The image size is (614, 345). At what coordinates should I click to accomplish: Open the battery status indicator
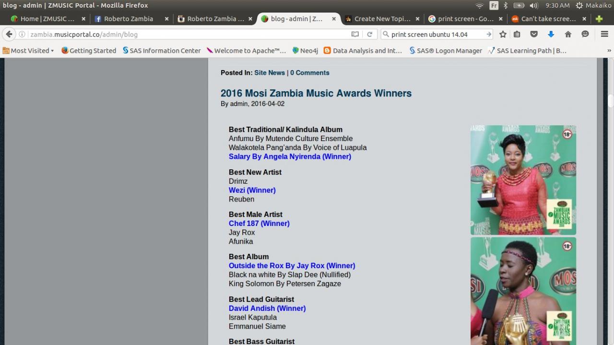519,5
